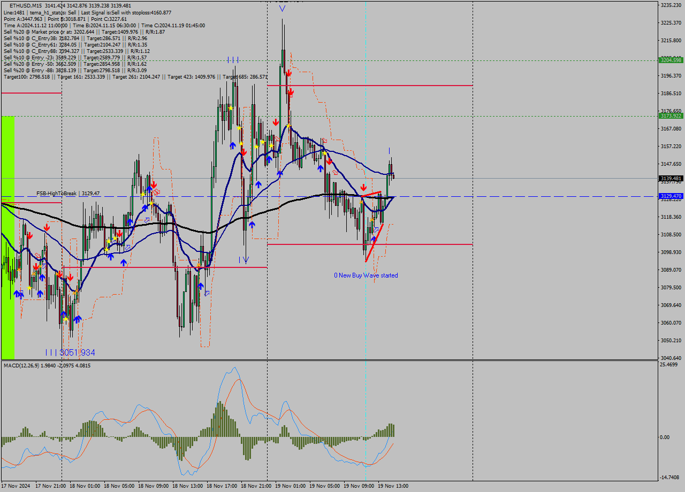Click the 3079.500 price axis value
Viewport: 685px width, 492px height.
[x=671, y=287]
